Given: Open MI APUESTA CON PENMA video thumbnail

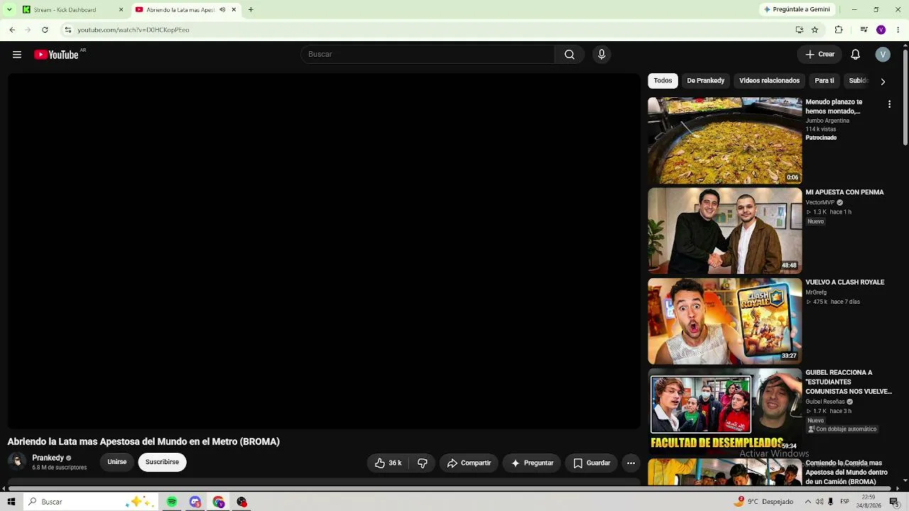Looking at the screenshot, I should (x=724, y=231).
